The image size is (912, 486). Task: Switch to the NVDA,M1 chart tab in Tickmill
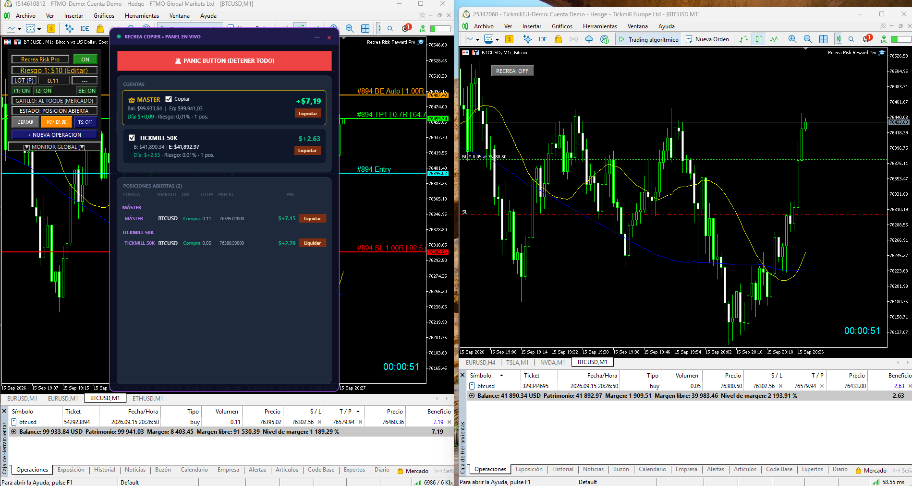tap(552, 362)
